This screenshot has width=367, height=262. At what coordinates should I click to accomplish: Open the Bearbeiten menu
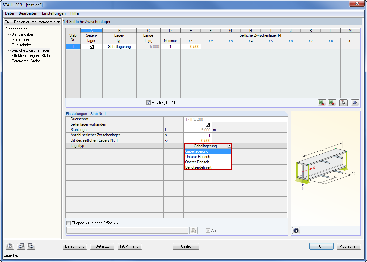tap(28, 13)
